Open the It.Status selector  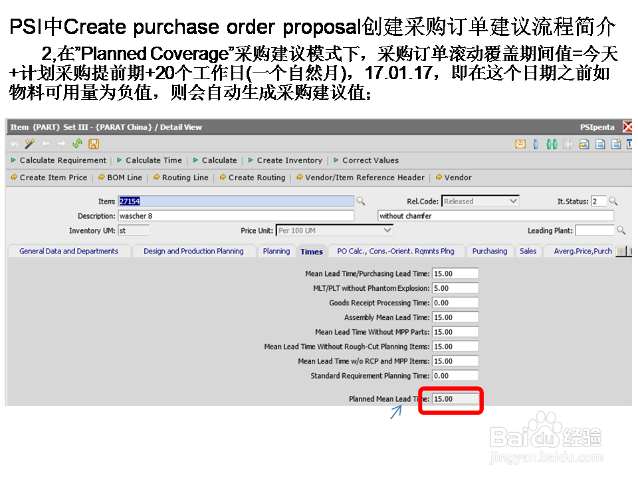(603, 200)
